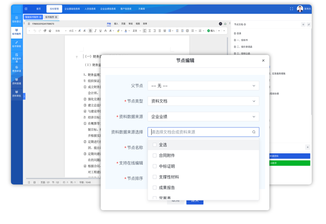Screen dimensions: 326x224
Task: Expand the sidebar with the blue side arrow
Action: [24, 96]
